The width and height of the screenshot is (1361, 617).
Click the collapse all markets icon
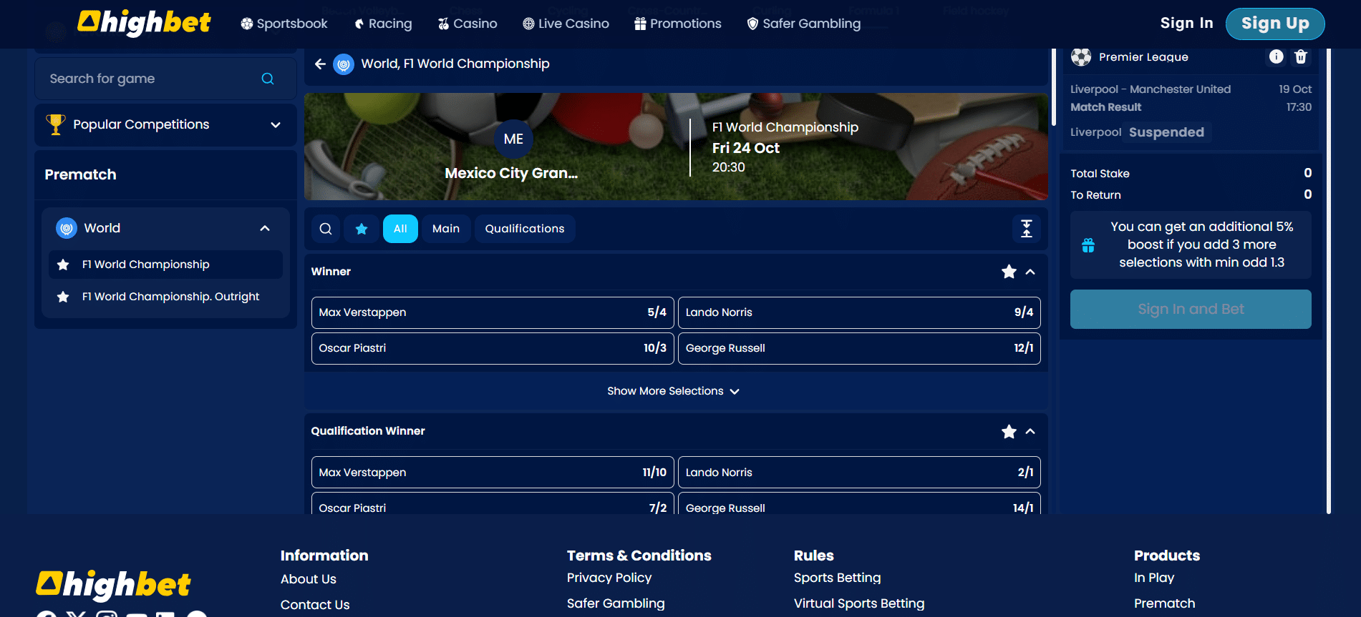coord(1026,229)
